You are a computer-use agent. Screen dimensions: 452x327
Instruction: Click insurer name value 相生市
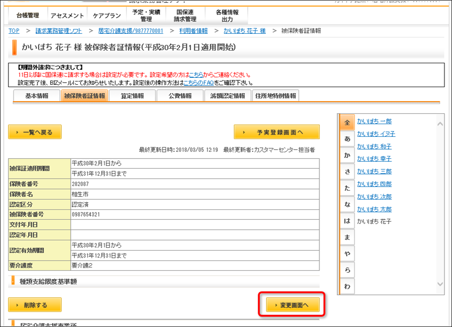[80, 194]
